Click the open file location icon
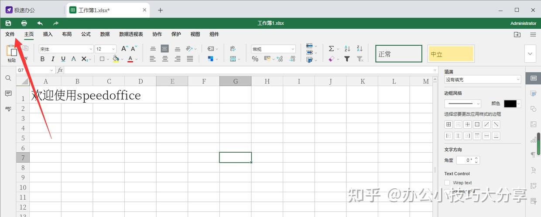Image resolution: width=541 pixels, height=217 pixels. (517, 34)
